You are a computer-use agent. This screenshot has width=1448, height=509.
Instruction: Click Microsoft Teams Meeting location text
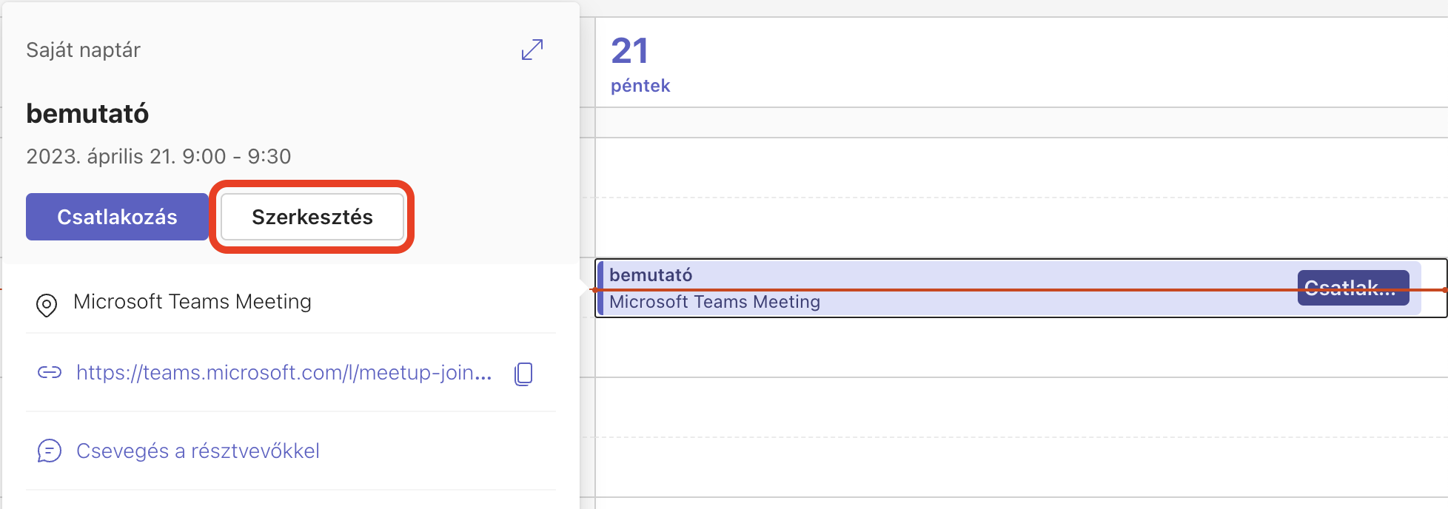click(x=192, y=301)
